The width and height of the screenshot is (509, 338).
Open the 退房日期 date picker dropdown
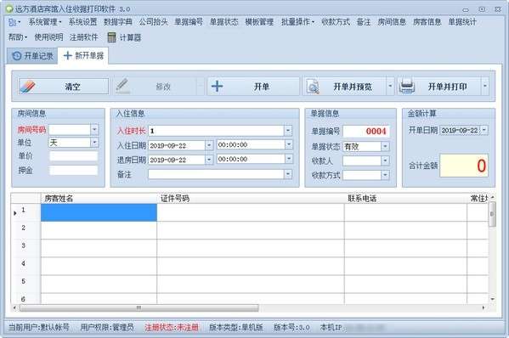coord(209,160)
